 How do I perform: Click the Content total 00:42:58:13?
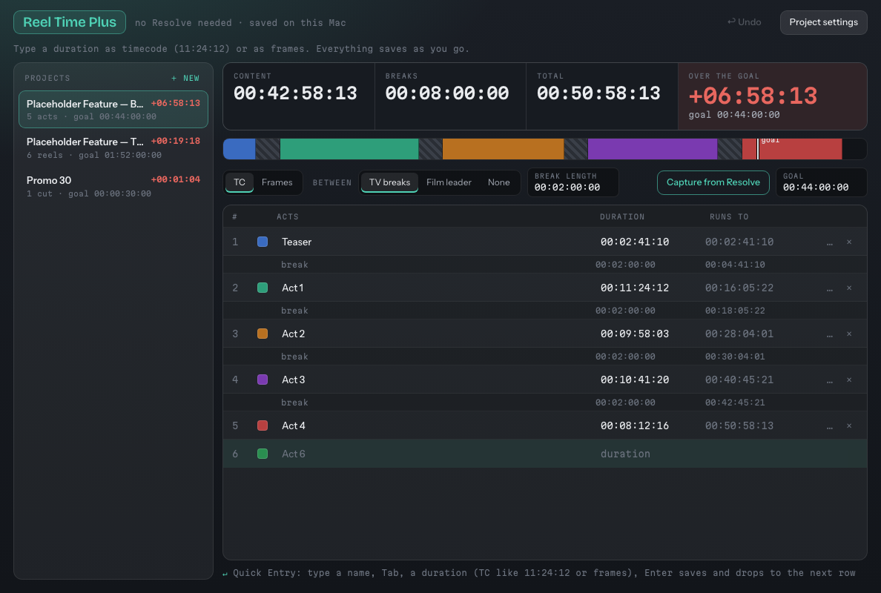(296, 93)
